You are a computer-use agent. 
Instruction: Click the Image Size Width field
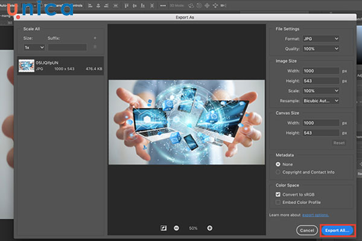320,71
